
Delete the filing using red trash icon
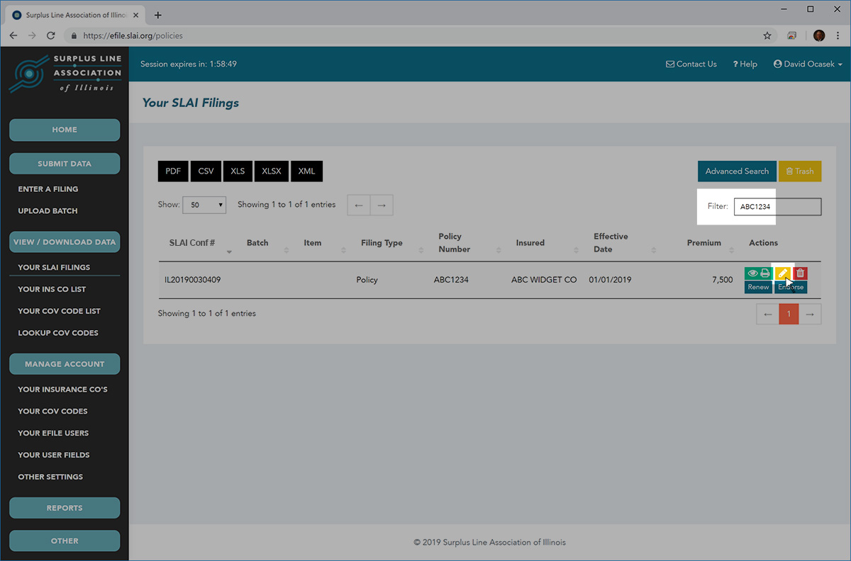click(x=800, y=273)
